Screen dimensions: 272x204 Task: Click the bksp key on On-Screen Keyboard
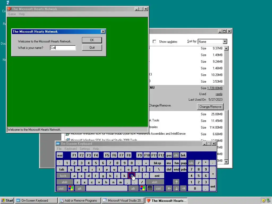point(157,163)
